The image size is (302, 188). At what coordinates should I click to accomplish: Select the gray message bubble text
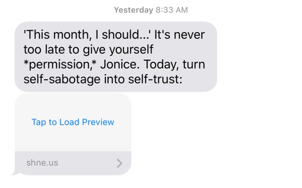point(116,57)
